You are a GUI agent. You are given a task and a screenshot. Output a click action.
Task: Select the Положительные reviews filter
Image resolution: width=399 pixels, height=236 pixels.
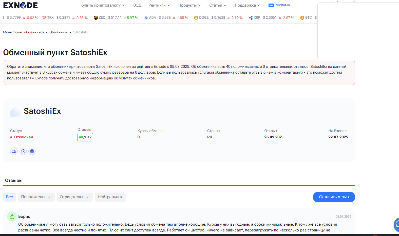tap(36, 197)
